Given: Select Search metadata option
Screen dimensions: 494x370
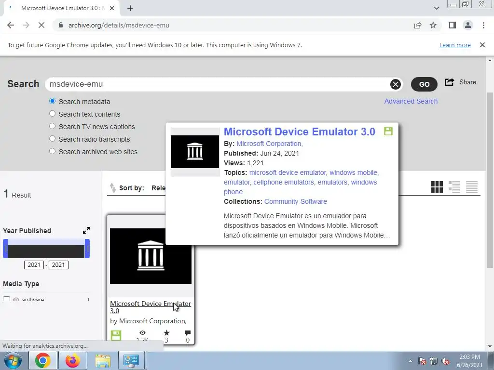Looking at the screenshot, I should pos(52,101).
